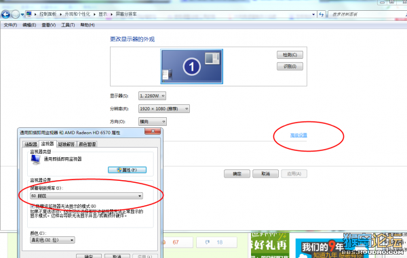Click the computer icon in the address bar

tap(28, 14)
